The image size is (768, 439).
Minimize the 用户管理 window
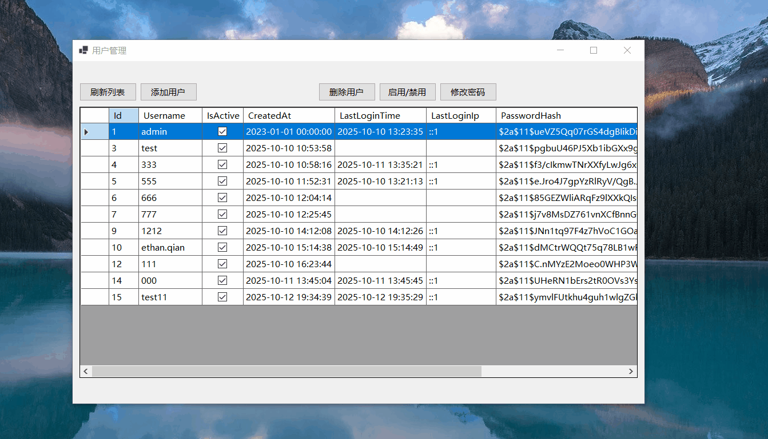pyautogui.click(x=560, y=50)
